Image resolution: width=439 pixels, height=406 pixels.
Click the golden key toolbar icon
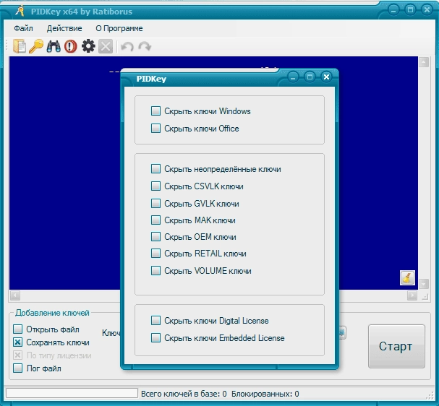tap(36, 46)
